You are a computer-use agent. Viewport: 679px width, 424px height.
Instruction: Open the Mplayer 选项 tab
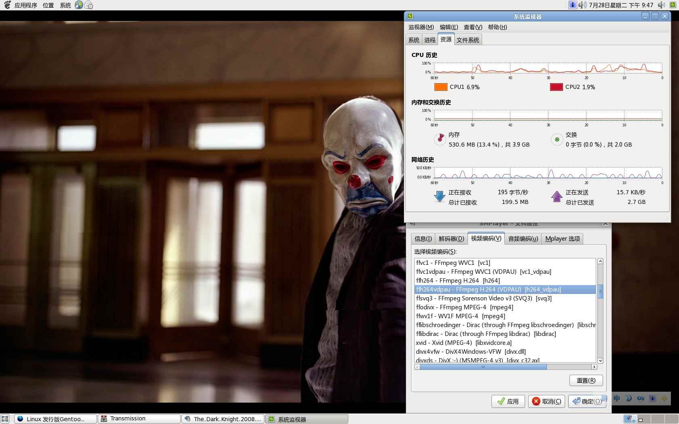(x=562, y=239)
